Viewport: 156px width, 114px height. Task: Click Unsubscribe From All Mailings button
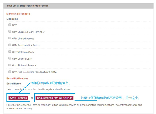pyautogui.click(x=55, y=98)
